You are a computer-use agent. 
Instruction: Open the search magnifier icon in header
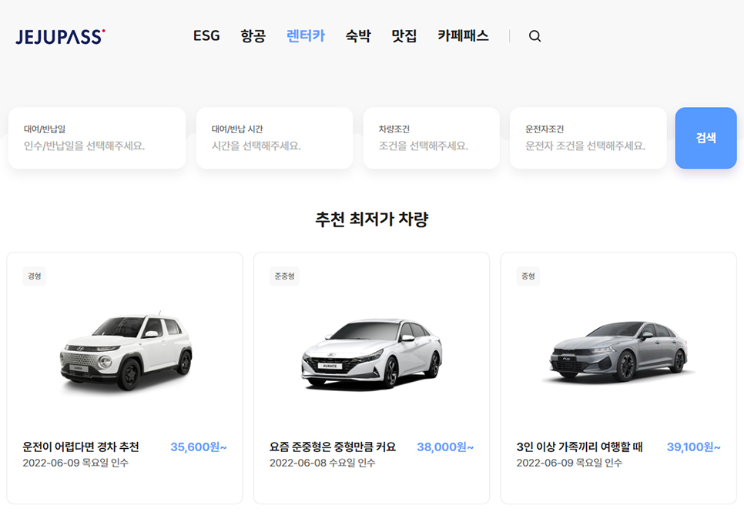(535, 36)
